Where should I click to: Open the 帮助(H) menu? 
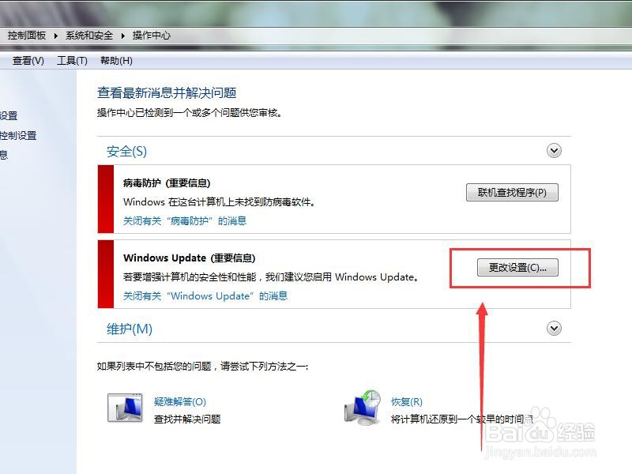tap(116, 61)
